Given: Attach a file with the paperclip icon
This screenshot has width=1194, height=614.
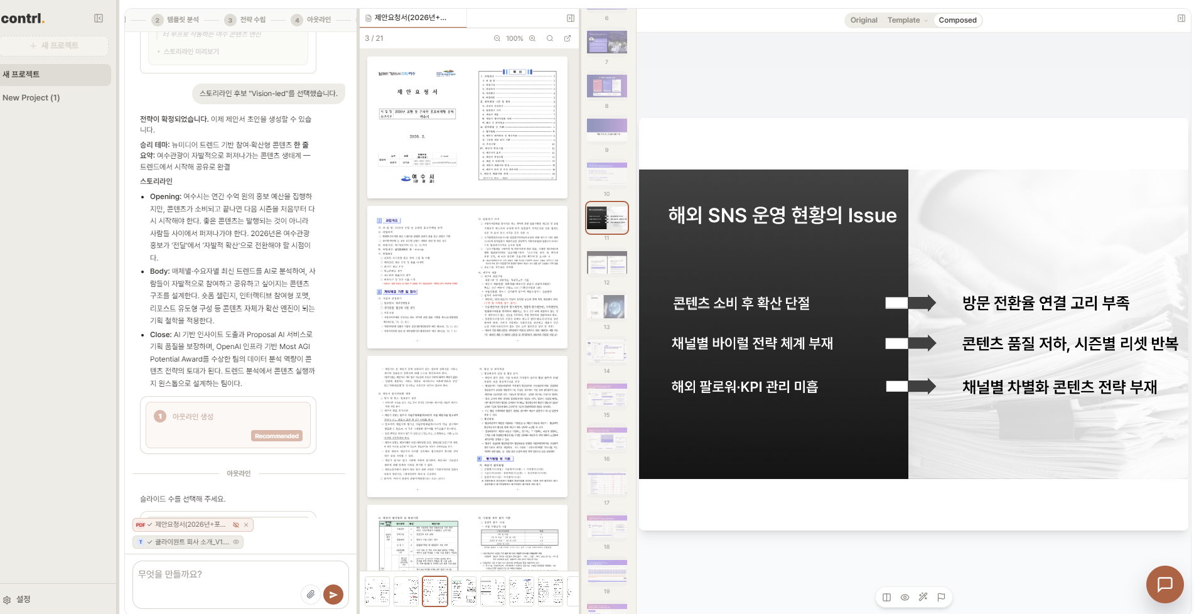Looking at the screenshot, I should pyautogui.click(x=311, y=594).
